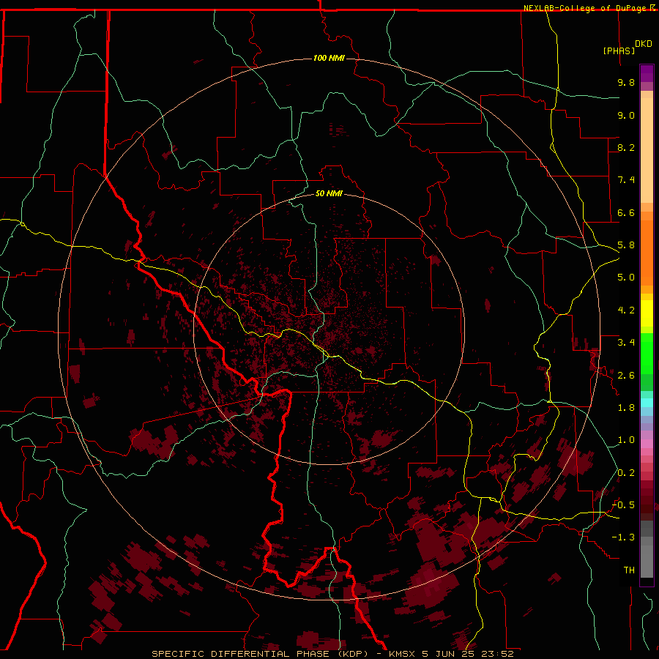
Task: Click the 0.2 value on the scale
Action: click(626, 473)
